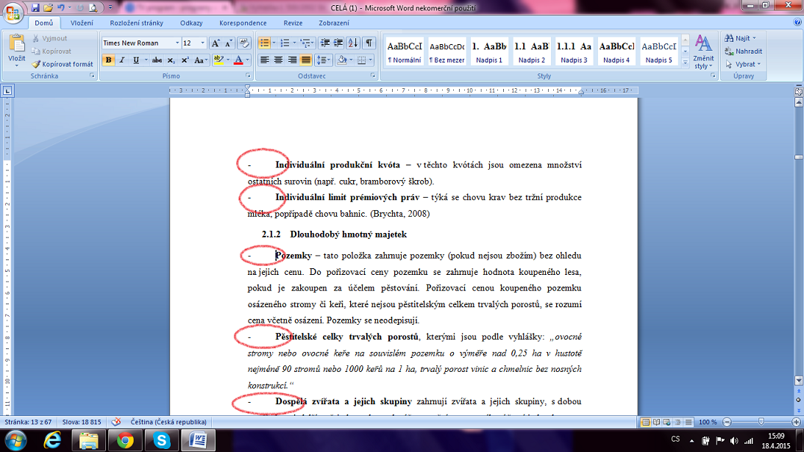Viewport: 804px width, 452px height.
Task: Expand the Styles gallery more arrow
Action: pyautogui.click(x=685, y=62)
